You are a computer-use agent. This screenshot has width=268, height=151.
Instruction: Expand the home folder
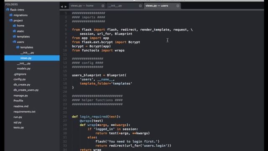click(x=21, y=26)
